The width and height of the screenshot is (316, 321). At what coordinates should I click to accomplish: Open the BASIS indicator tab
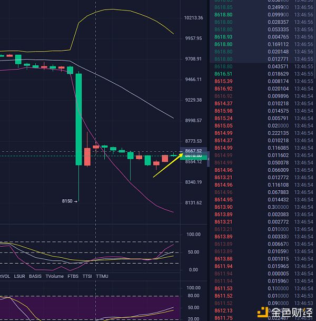35,276
